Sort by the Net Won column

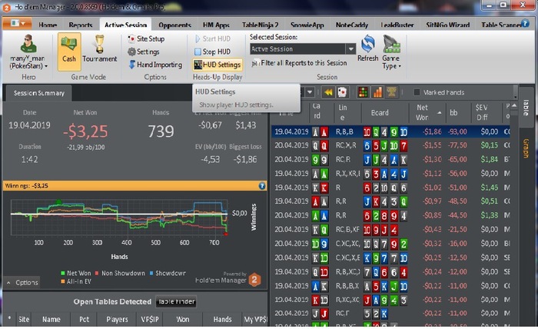[427, 112]
